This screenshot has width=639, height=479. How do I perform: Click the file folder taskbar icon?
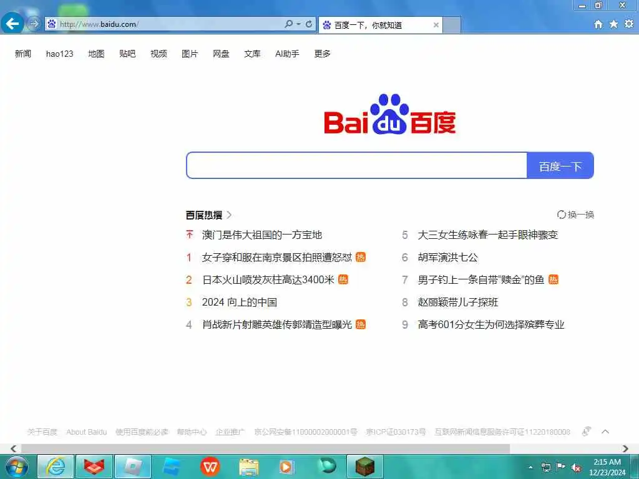pyautogui.click(x=248, y=467)
